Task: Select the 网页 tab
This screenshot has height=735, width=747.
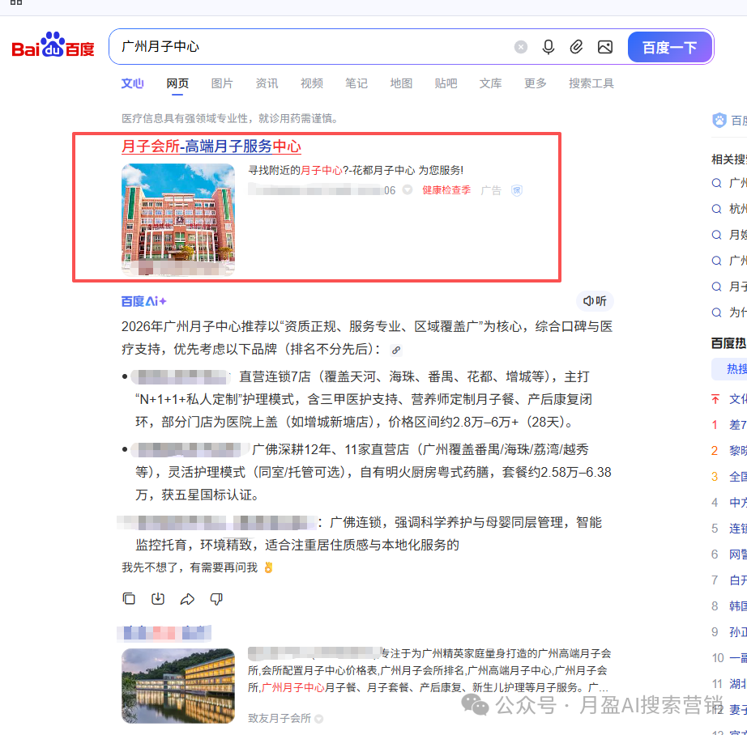Action: pos(177,83)
